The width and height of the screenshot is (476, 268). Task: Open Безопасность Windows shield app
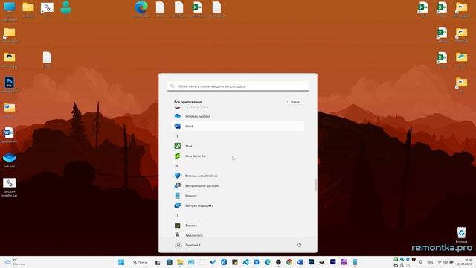click(238, 176)
